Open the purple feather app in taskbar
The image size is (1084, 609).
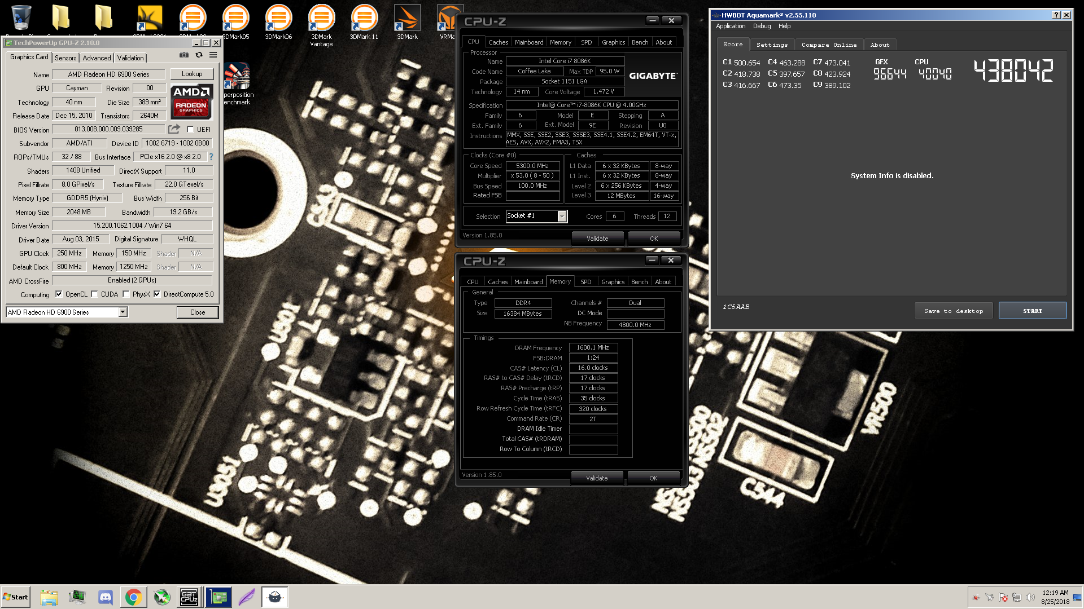point(247,597)
